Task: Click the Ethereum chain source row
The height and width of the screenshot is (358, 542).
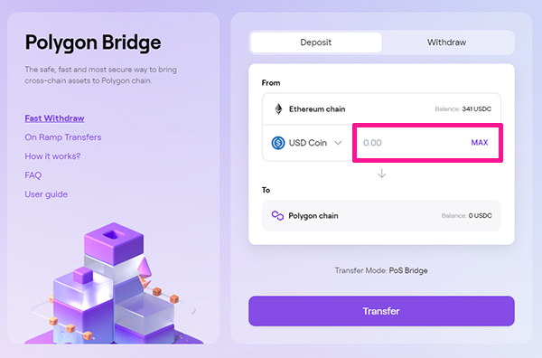Action: click(381, 109)
